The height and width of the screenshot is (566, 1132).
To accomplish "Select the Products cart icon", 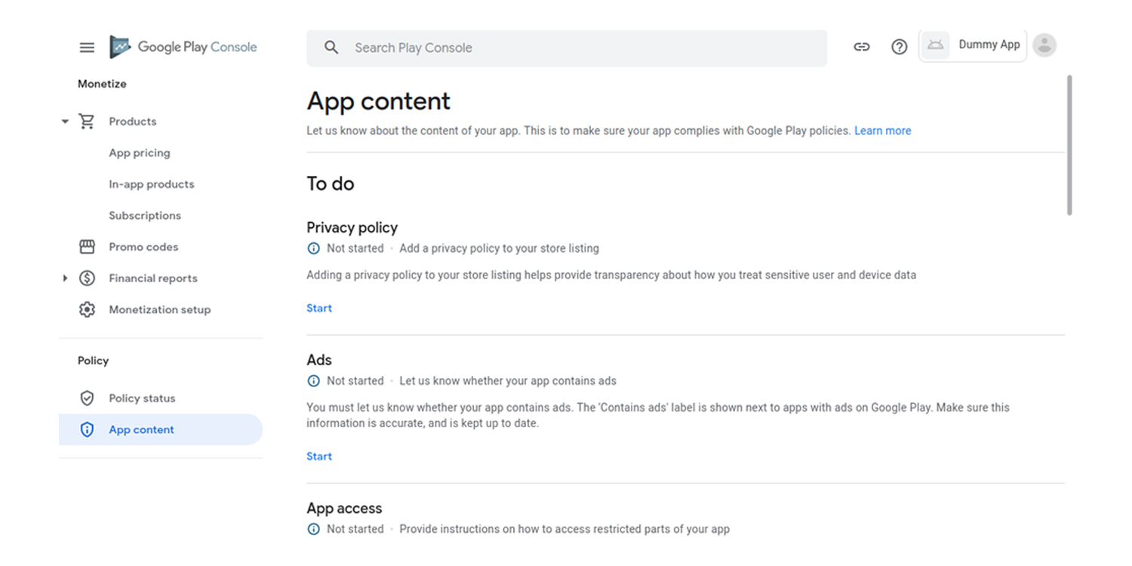I will (x=87, y=121).
